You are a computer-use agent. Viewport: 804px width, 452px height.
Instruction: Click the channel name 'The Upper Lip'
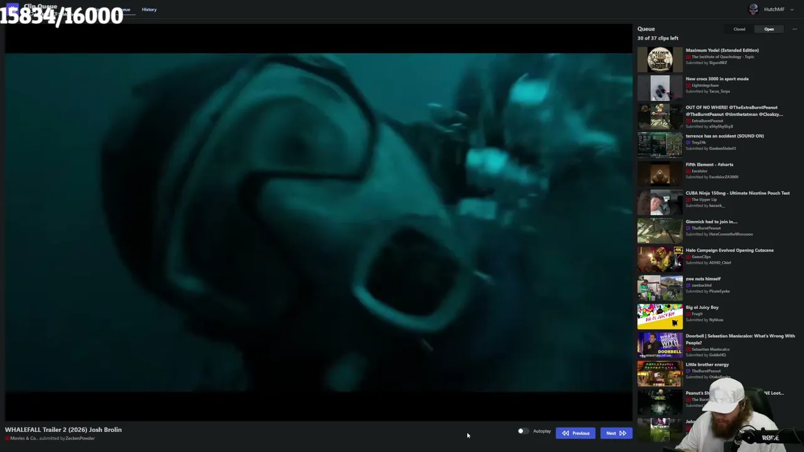pyautogui.click(x=704, y=200)
